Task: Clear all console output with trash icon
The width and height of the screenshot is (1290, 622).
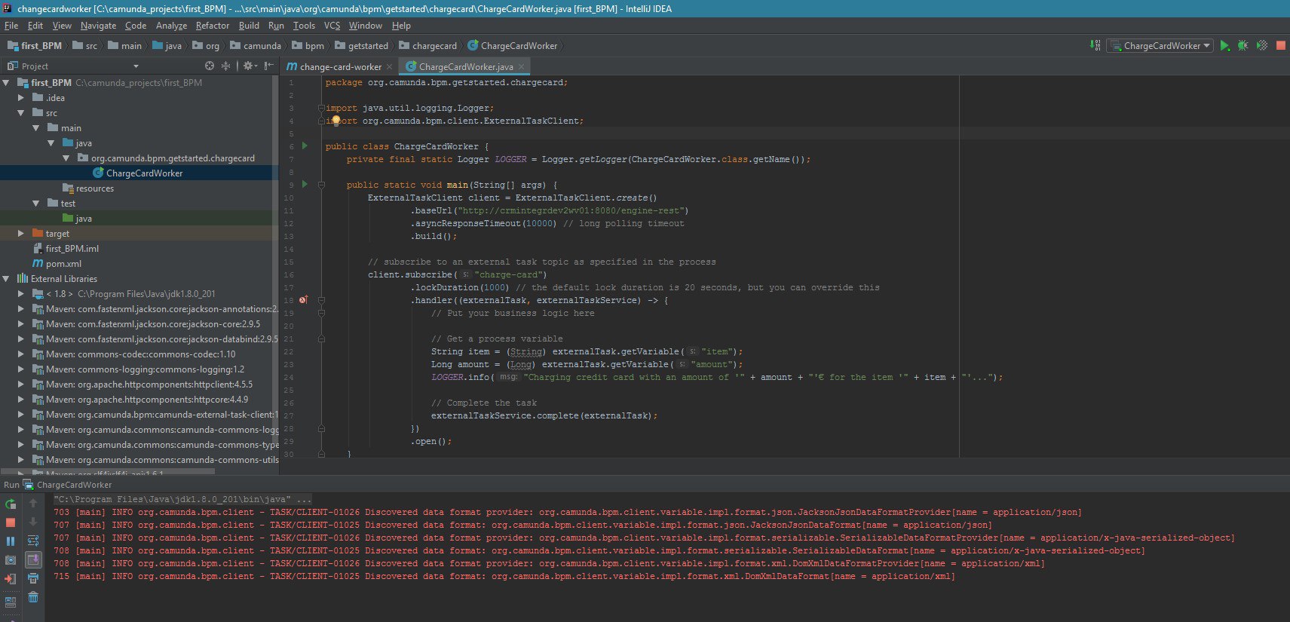Action: pos(33,597)
